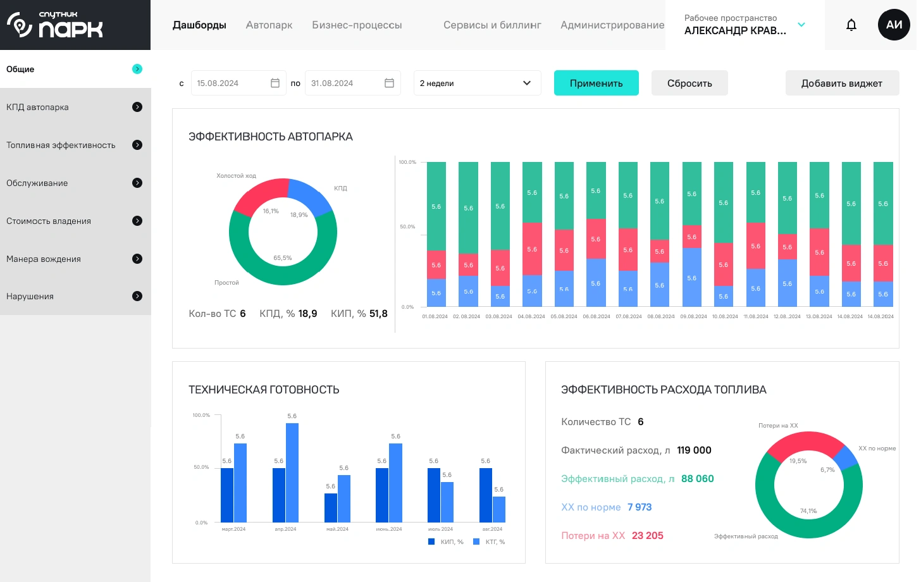Click the Спутник Парк logo
Screen dimensions: 921x582
pos(55,25)
